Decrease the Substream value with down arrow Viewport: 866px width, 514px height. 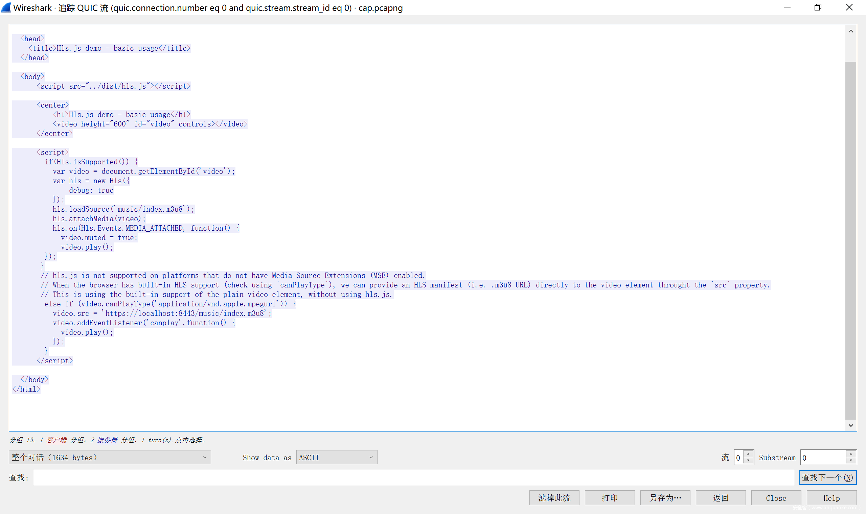tap(851, 461)
